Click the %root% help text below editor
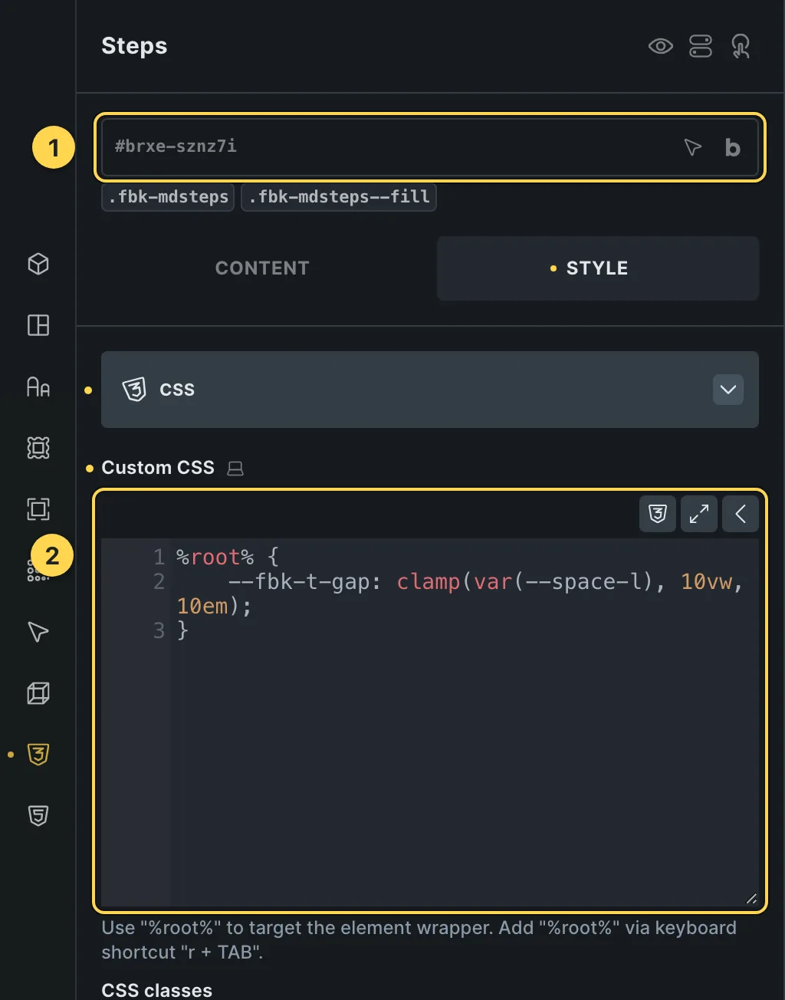 click(419, 939)
